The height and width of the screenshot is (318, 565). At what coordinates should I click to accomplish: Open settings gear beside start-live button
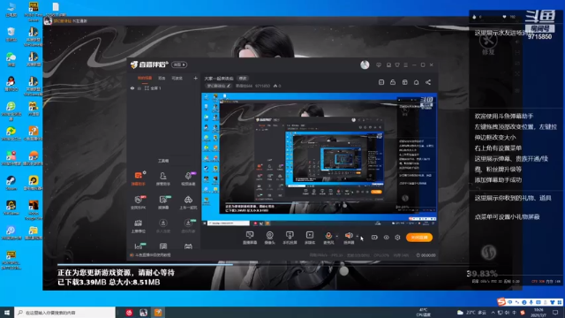pyautogui.click(x=397, y=238)
